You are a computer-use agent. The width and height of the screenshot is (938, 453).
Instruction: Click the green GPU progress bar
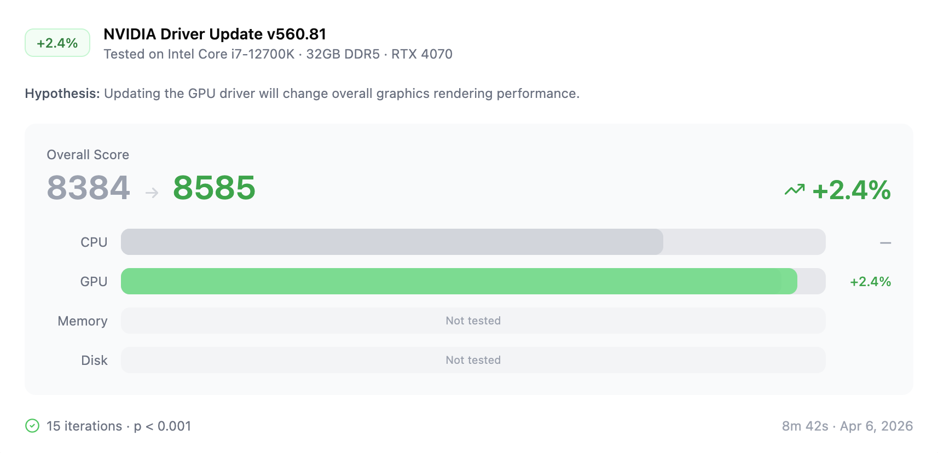click(x=459, y=281)
